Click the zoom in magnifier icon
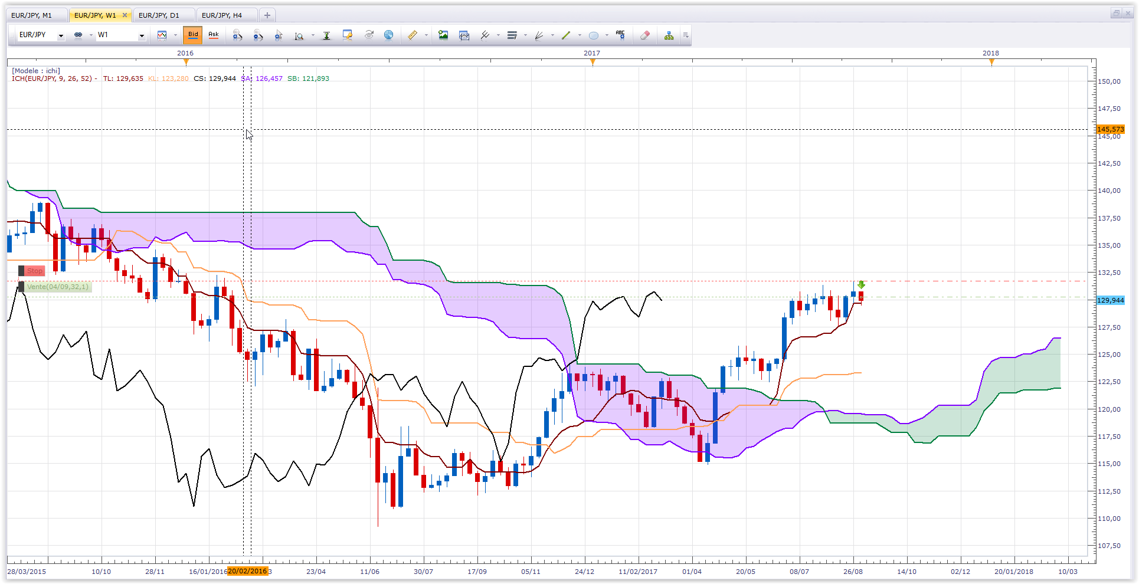 (x=237, y=35)
